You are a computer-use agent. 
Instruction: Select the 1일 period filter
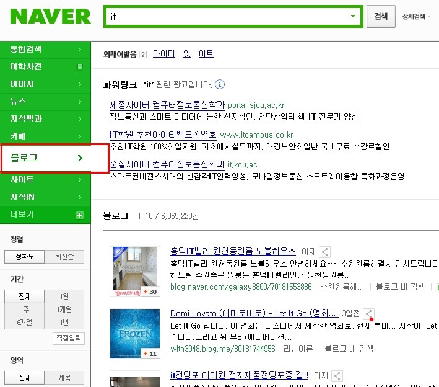click(x=64, y=296)
